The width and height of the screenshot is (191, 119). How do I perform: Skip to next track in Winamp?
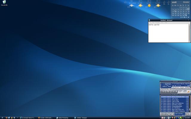click(173, 91)
